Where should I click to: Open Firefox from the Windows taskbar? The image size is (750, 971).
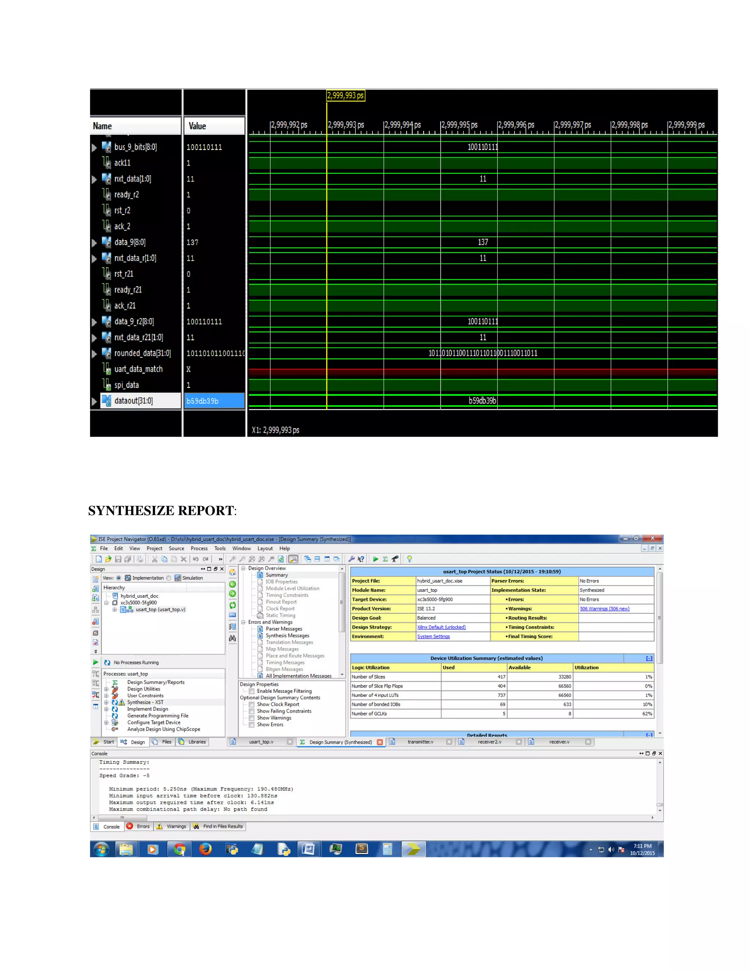tap(205, 849)
